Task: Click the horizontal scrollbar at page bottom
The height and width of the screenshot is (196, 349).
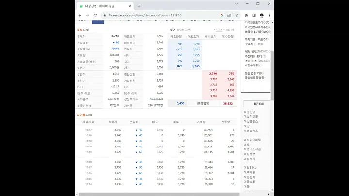Action: click(159, 194)
